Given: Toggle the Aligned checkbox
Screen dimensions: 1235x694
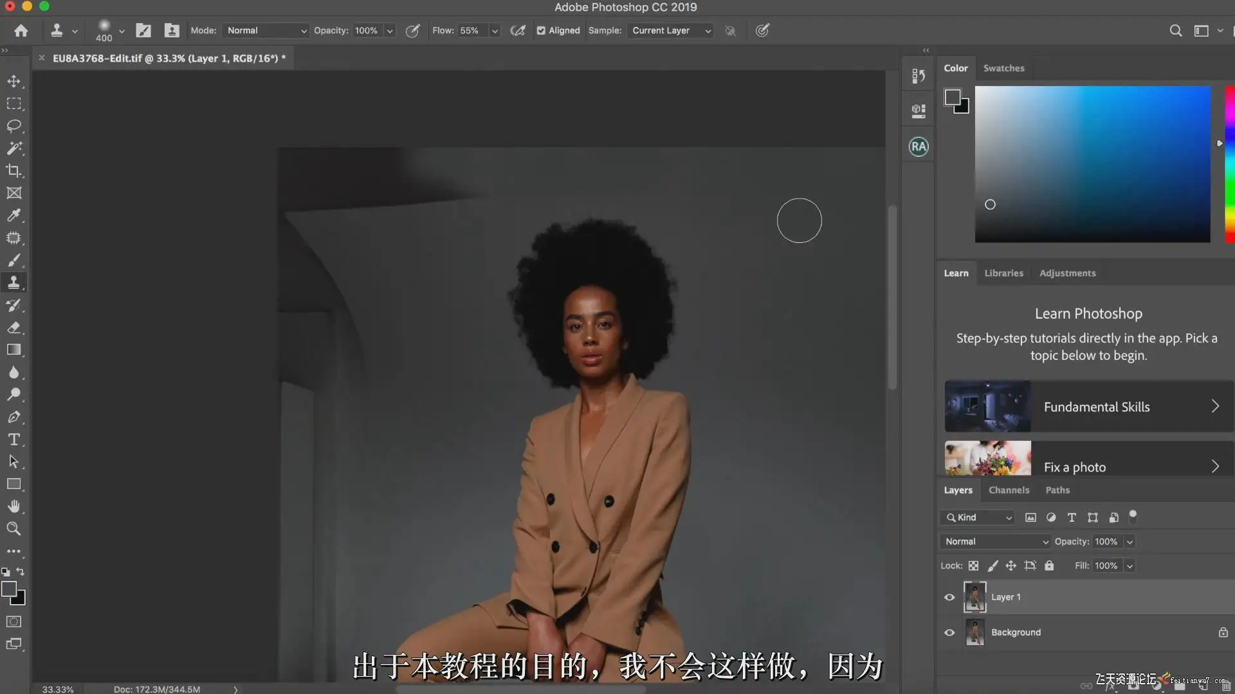Looking at the screenshot, I should (x=541, y=30).
